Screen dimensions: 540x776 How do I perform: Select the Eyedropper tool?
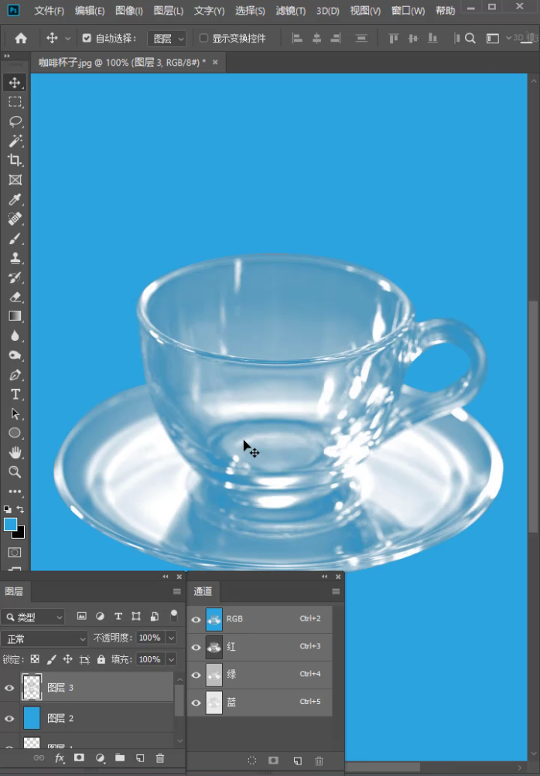click(x=15, y=199)
